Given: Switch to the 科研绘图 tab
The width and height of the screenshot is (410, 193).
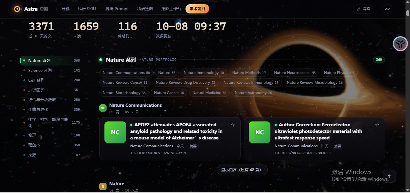Looking at the screenshot, I should (x=145, y=9).
